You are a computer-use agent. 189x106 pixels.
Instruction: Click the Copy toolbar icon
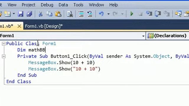[49, 14]
